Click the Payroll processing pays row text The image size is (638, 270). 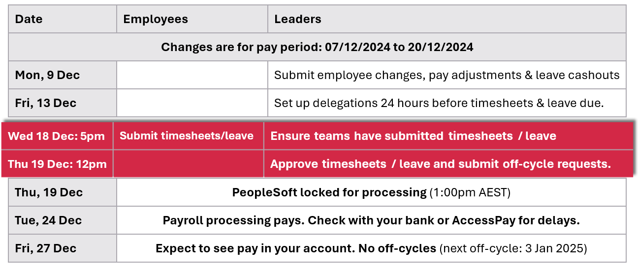pyautogui.click(x=371, y=220)
